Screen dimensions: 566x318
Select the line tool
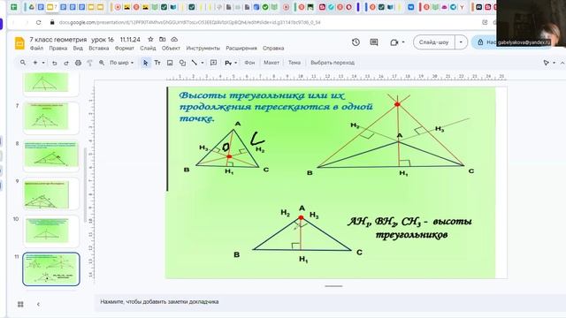(x=195, y=63)
